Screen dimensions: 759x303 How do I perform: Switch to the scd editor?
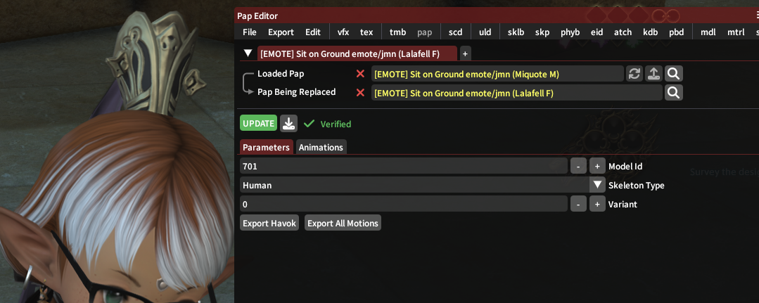[456, 32]
